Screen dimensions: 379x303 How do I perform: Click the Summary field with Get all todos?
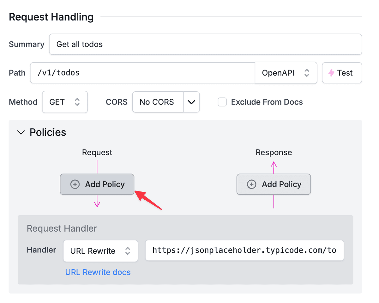205,44
